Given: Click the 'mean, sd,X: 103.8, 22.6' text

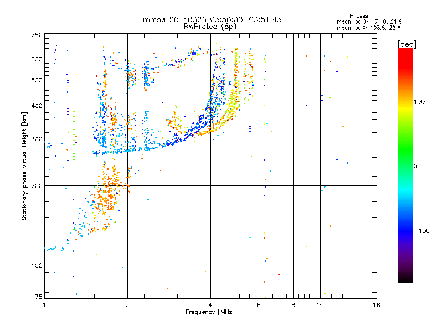Looking at the screenshot, I should [x=368, y=28].
